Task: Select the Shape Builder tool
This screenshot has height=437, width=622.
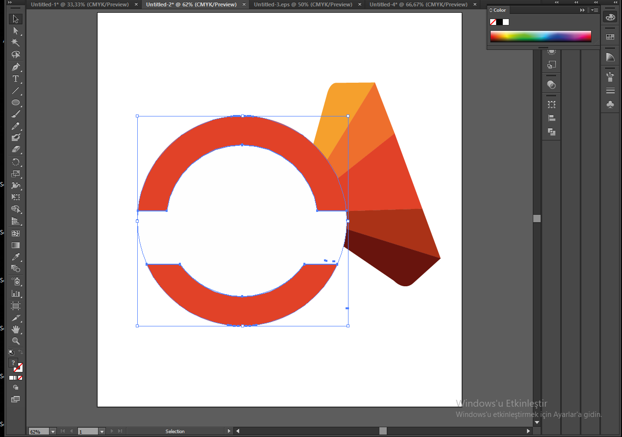Action: 16,209
